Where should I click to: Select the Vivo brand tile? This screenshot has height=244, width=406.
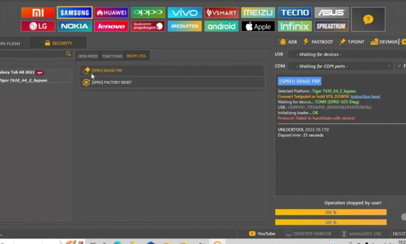tap(185, 12)
